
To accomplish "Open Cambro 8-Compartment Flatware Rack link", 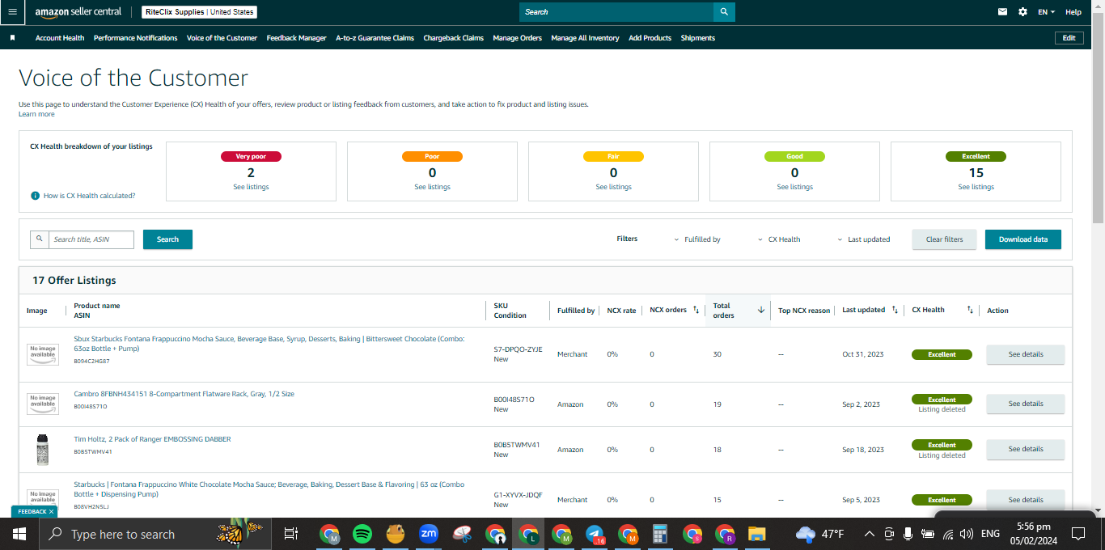I will [184, 394].
